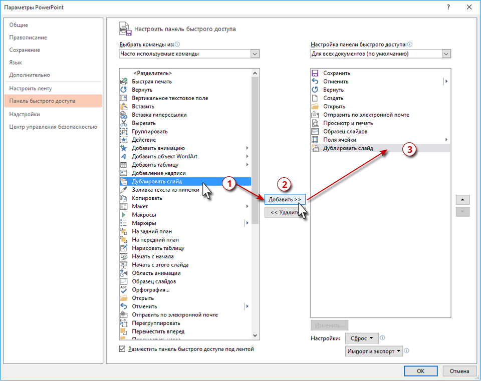
Task: Open the 'Центр управления безопасностью' category
Action: (54, 127)
